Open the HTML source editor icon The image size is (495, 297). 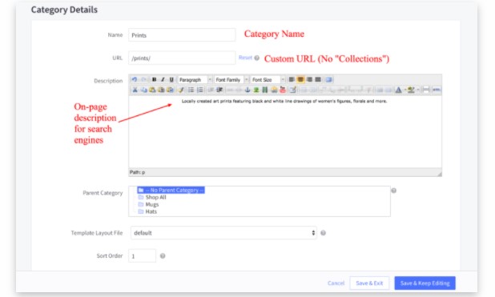(437, 90)
